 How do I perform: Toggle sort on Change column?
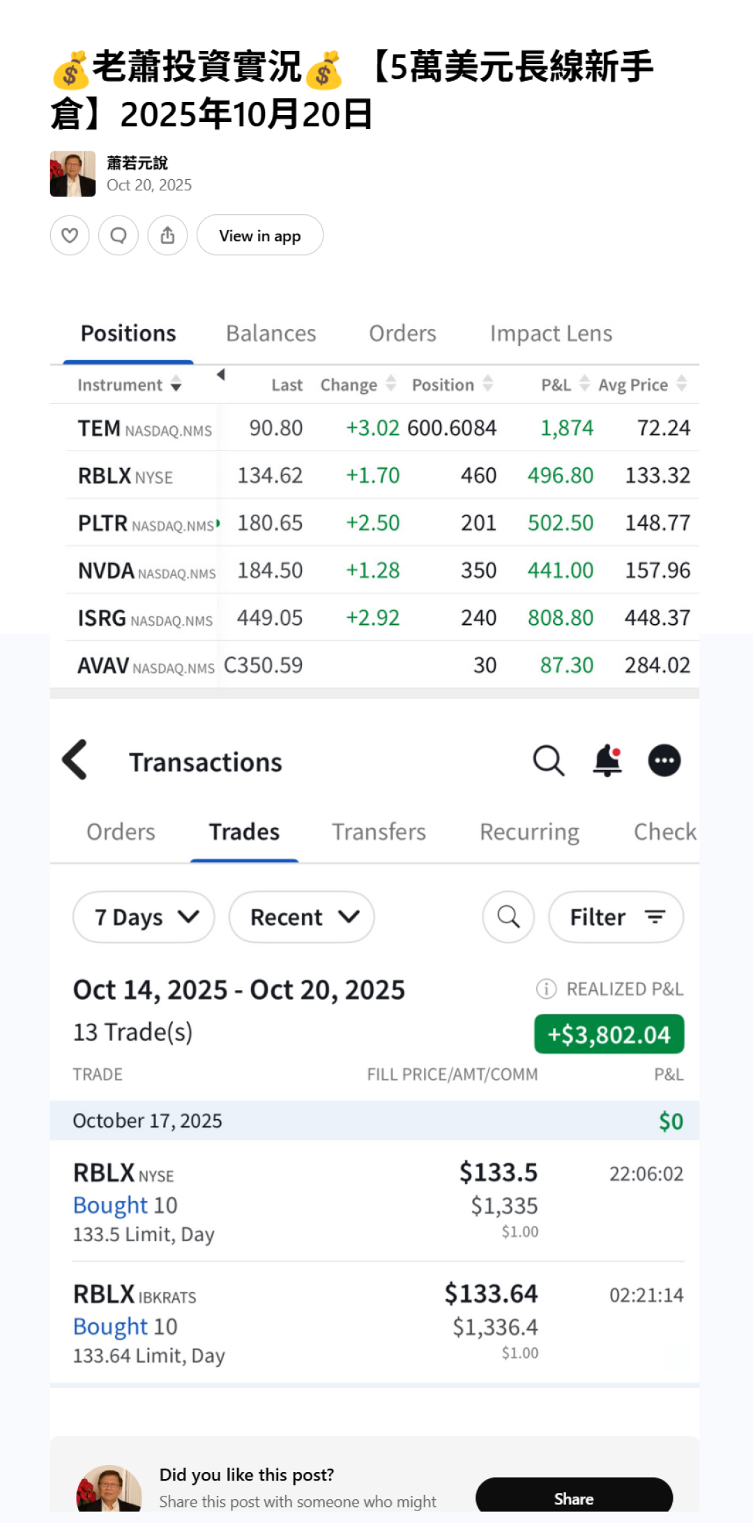point(390,384)
